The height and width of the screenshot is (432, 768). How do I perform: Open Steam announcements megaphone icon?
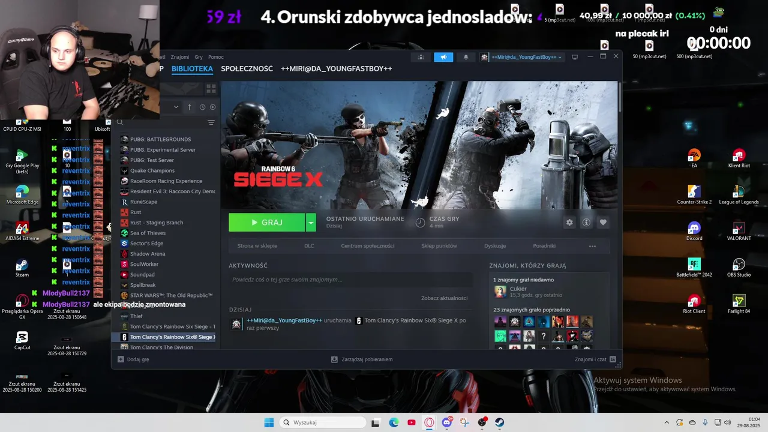coord(443,57)
